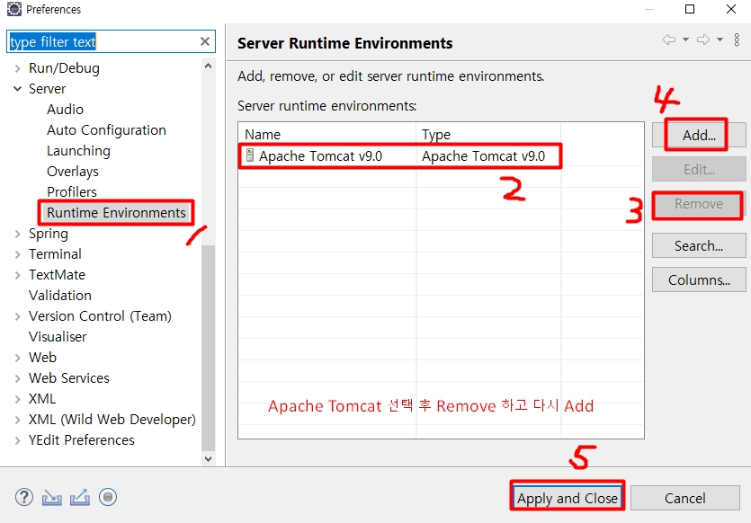Screen dimensions: 751x523
Task: Open the view menu three-dots icon
Action: click(737, 40)
